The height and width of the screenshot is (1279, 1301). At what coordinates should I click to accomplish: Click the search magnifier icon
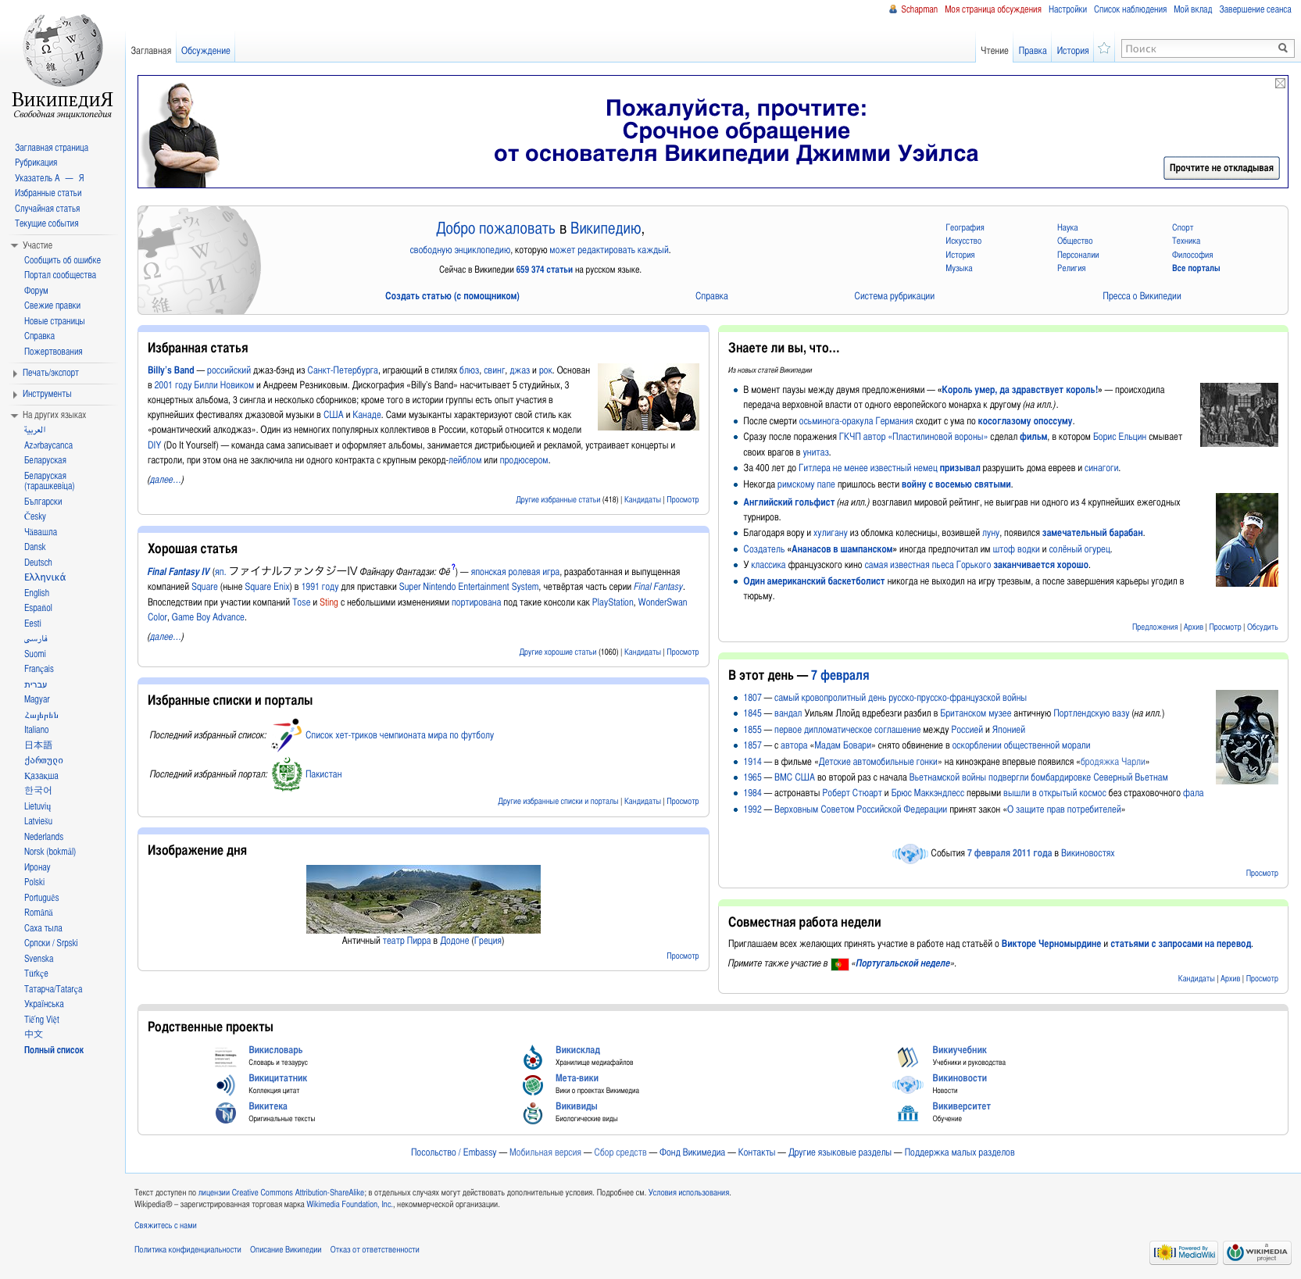[x=1282, y=48]
